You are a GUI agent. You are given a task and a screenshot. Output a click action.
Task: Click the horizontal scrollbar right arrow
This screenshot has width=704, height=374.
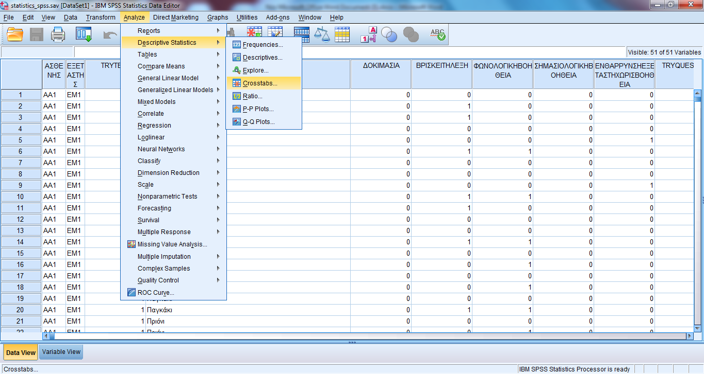(x=690, y=336)
